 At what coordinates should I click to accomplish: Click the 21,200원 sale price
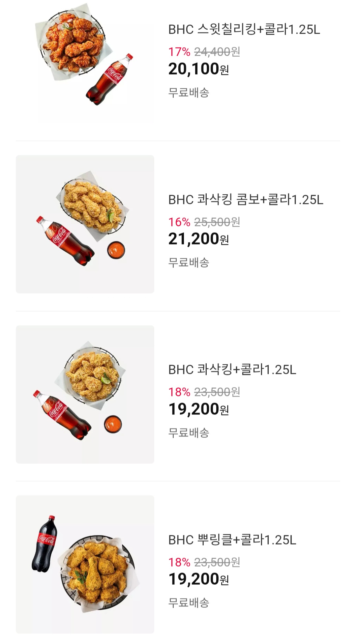coord(198,239)
